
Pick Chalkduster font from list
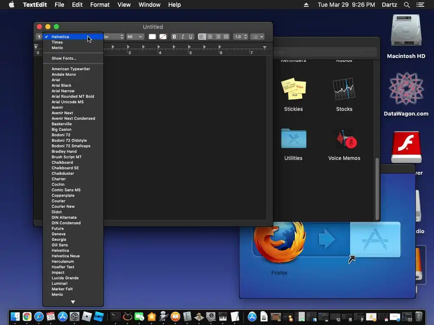point(73,173)
